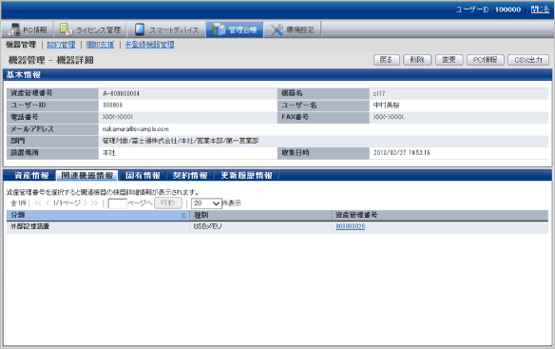555x349 pixels.
Task: Select user name 中村美樹
Action: pos(387,106)
